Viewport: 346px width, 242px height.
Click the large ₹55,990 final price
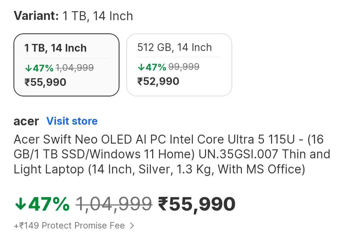[197, 204]
